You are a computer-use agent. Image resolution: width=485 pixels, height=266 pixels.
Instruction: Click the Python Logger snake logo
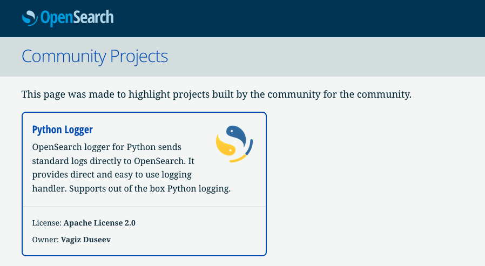tap(234, 144)
